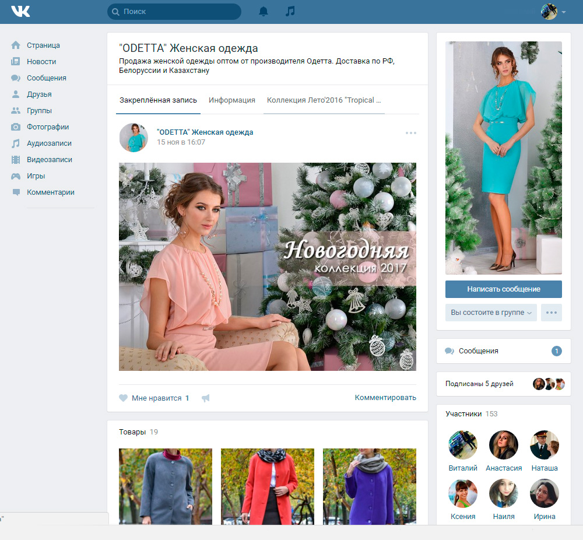Click the person icon beside Друзья
The width and height of the screenshot is (583, 540).
click(16, 94)
